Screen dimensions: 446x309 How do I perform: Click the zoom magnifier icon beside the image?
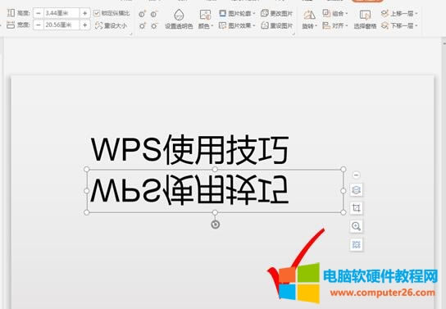(356, 226)
